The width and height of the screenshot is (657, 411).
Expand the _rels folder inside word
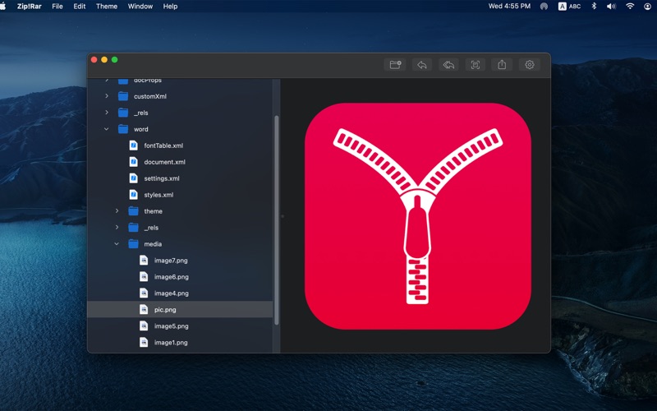pos(117,228)
